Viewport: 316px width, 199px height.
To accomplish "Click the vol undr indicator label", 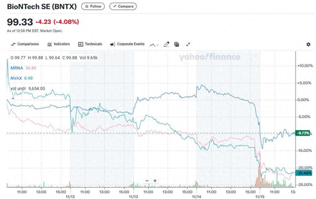I will 18,88.
